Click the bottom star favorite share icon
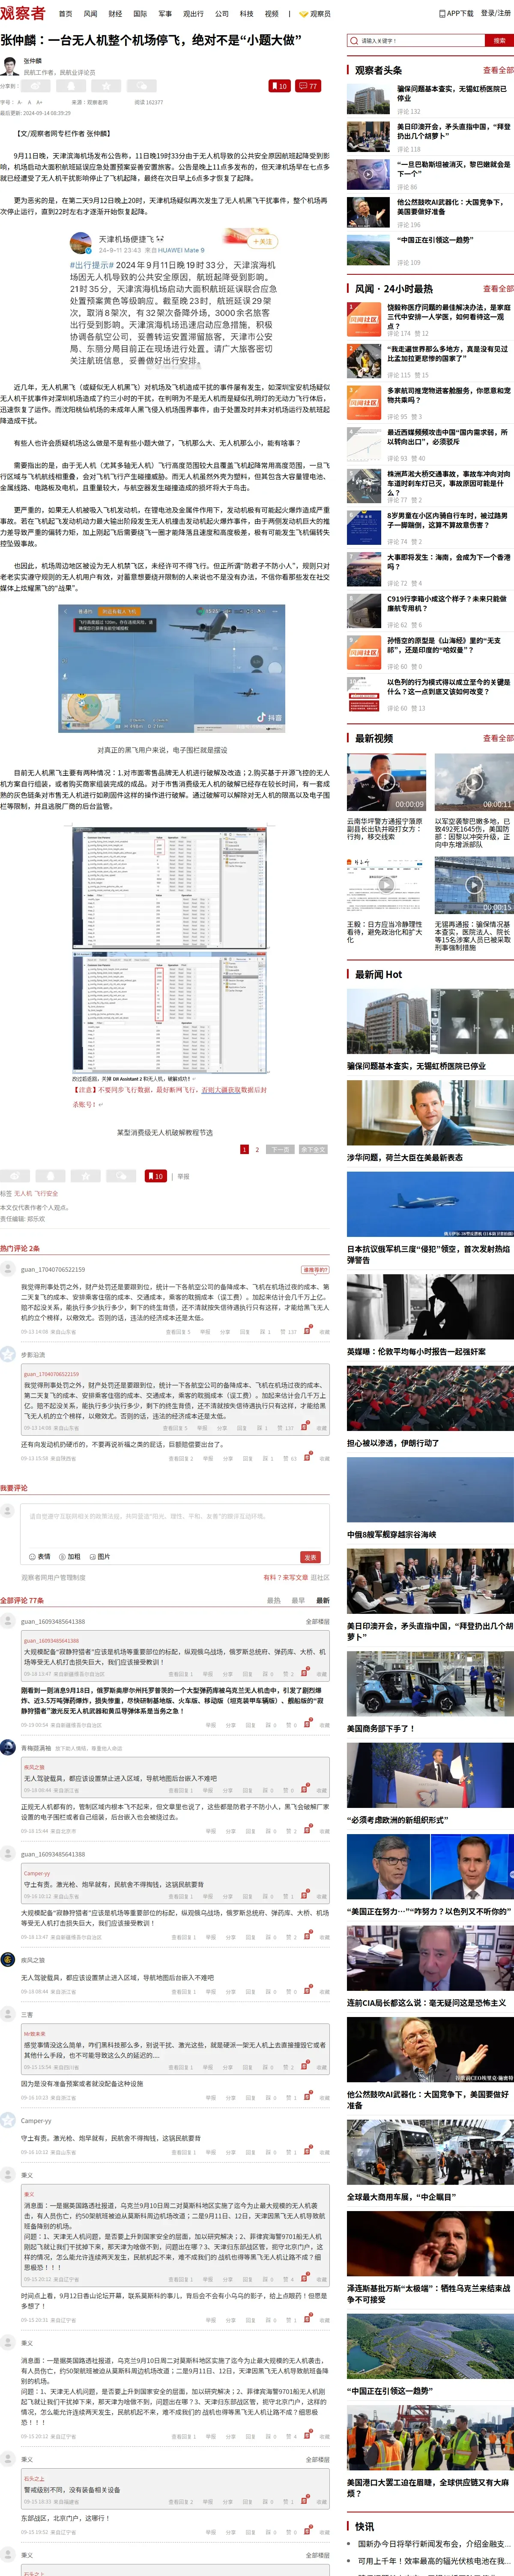This screenshot has width=514, height=2576. click(86, 1176)
